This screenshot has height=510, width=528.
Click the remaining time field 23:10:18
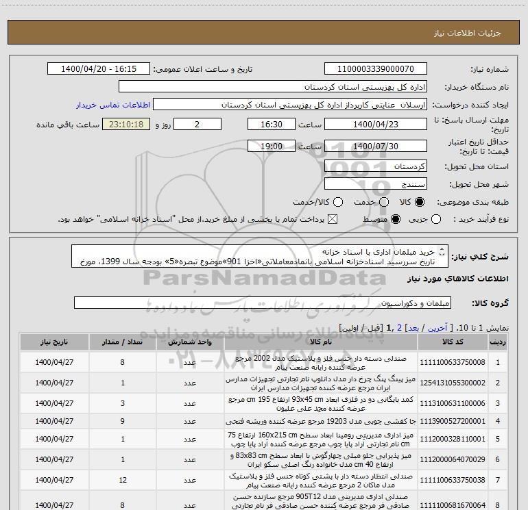pos(126,124)
